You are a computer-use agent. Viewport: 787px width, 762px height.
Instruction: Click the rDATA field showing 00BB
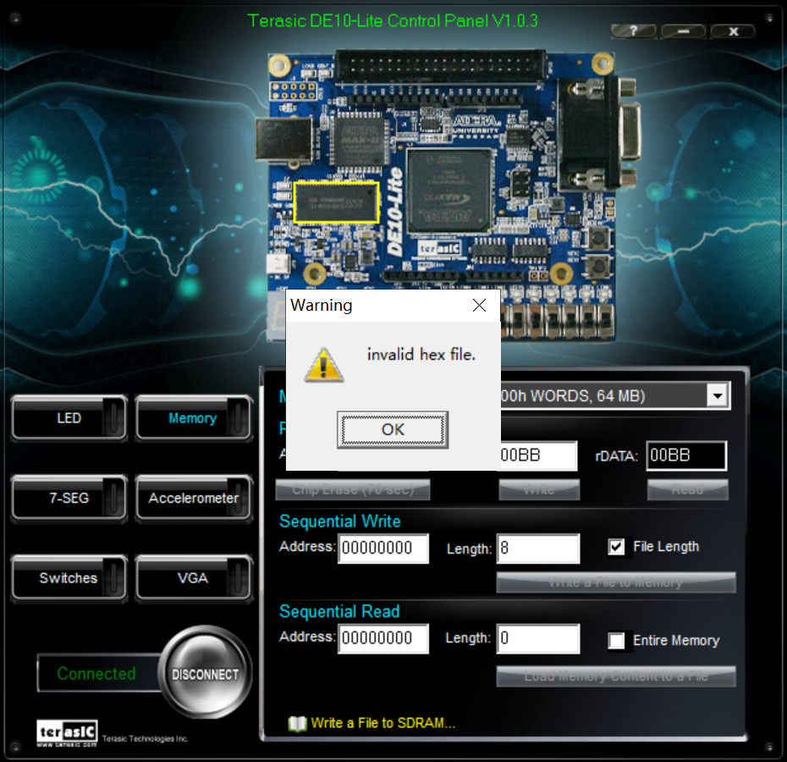(x=686, y=456)
